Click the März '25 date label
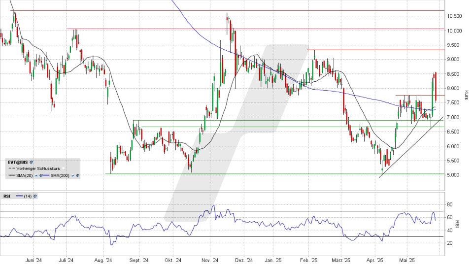Image resolution: width=473 pixels, height=266 pixels. pyautogui.click(x=341, y=260)
